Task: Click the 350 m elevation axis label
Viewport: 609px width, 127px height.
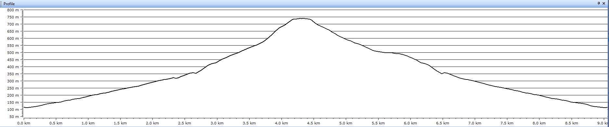Action: (13, 74)
